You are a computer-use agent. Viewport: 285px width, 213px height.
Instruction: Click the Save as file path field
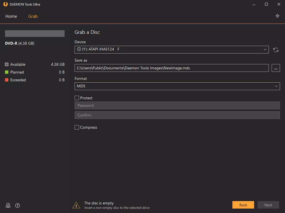[x=171, y=68]
